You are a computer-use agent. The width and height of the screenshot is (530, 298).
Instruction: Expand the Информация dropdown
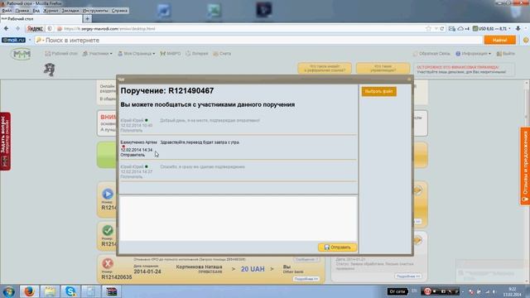click(473, 53)
